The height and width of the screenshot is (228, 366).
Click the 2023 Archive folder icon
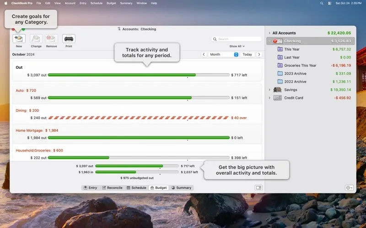coord(280,73)
